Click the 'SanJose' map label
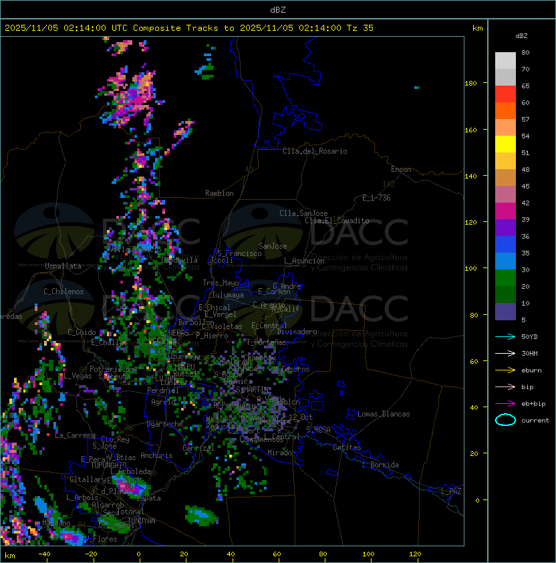556x563 pixels. [x=273, y=246]
